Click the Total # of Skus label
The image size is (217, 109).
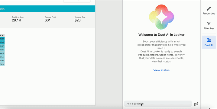coord(18,17)
